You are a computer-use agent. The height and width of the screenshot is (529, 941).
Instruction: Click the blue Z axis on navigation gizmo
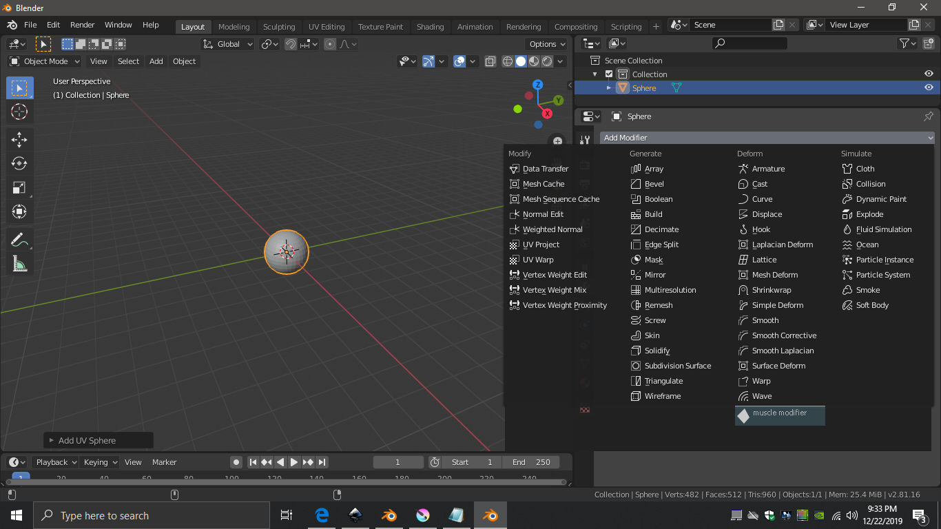(538, 85)
